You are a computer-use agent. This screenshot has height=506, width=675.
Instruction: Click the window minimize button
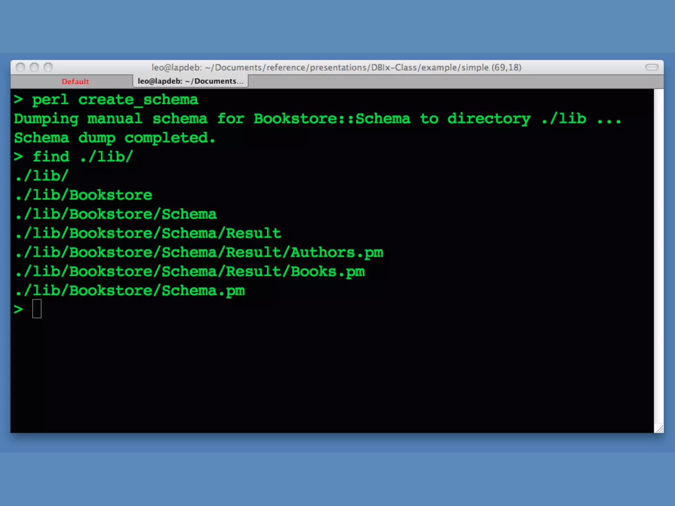pos(34,67)
